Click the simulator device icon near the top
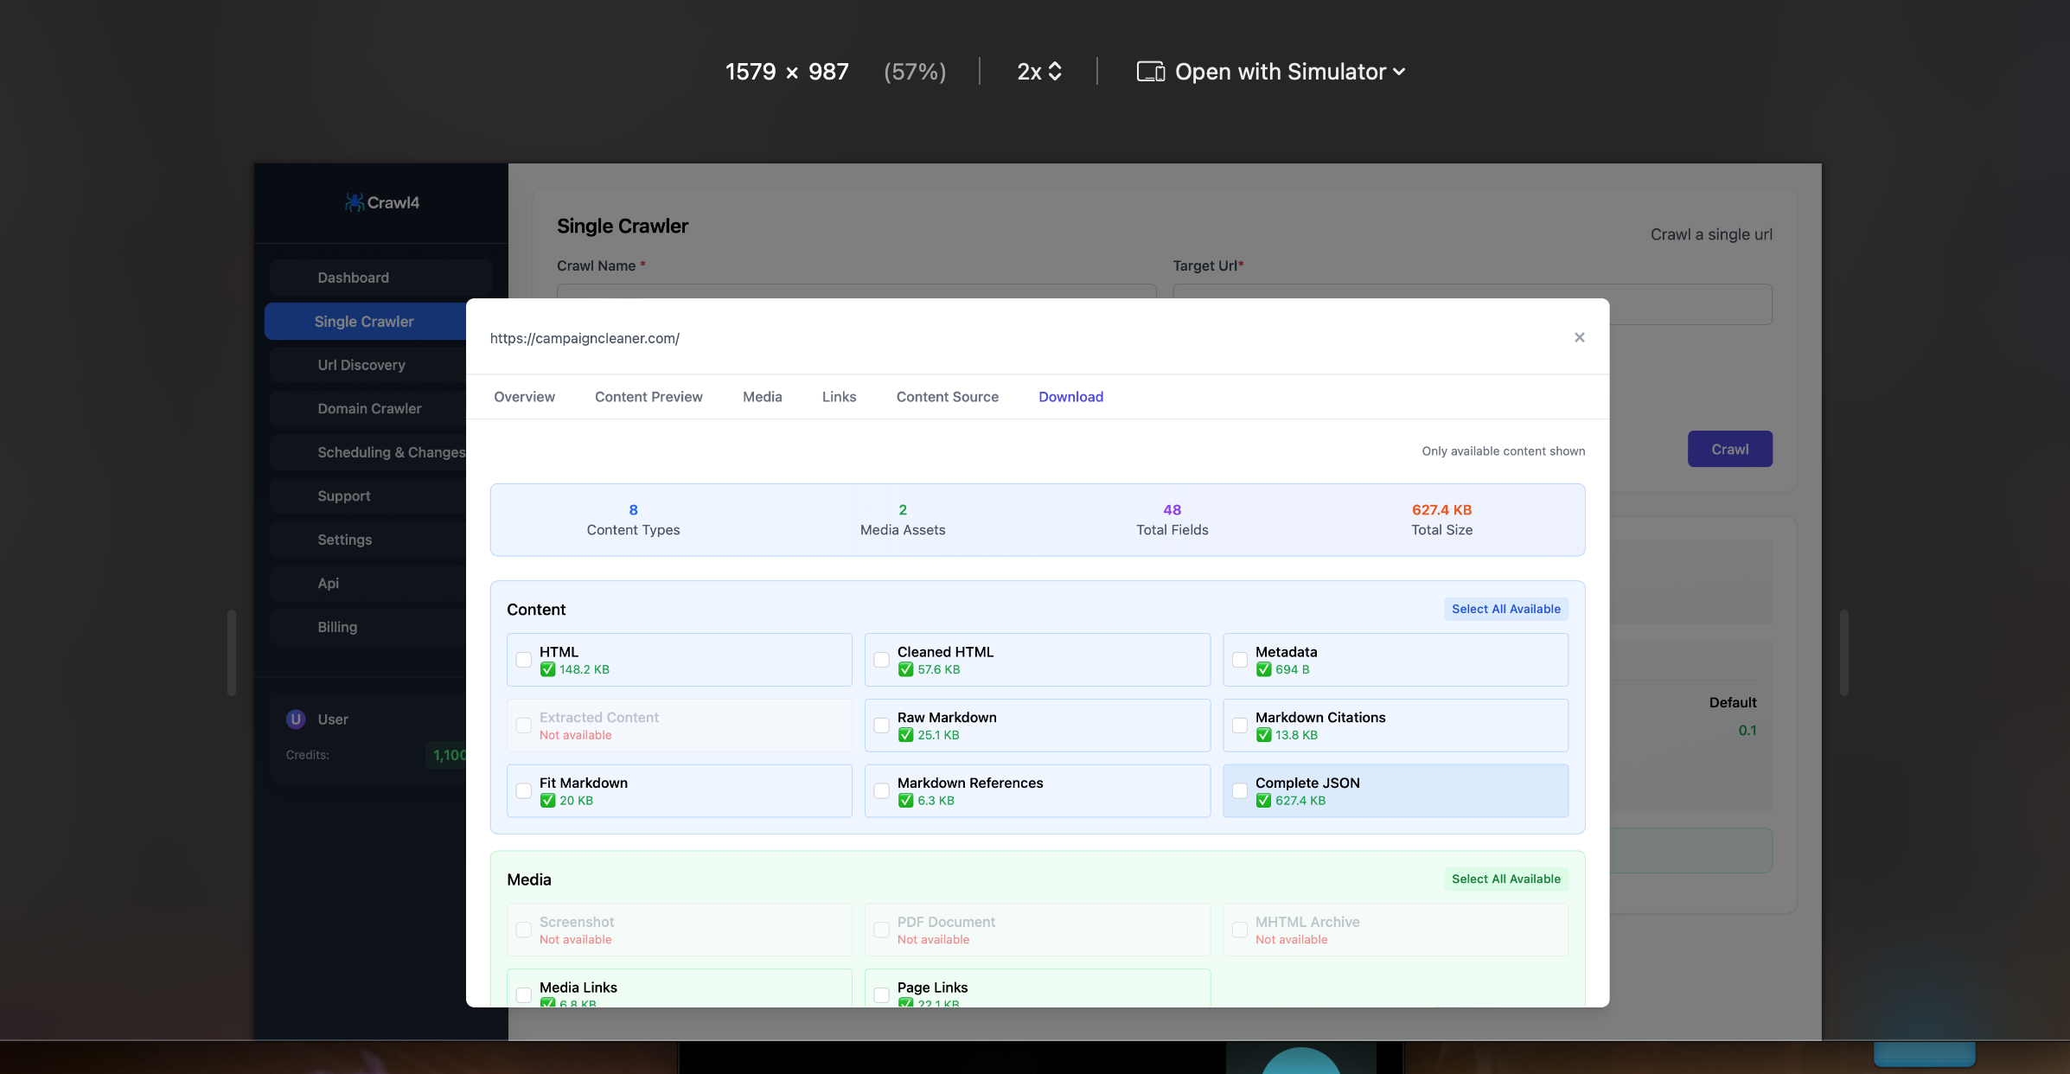Viewport: 2070px width, 1074px height. tap(1150, 71)
